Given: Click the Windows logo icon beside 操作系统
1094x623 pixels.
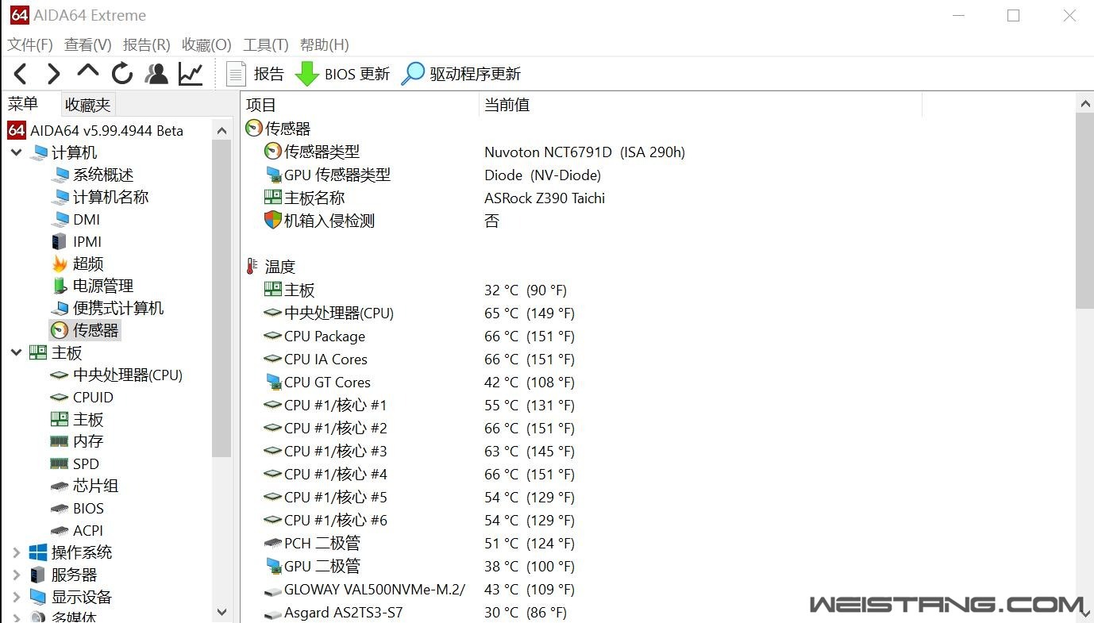Looking at the screenshot, I should [x=38, y=552].
